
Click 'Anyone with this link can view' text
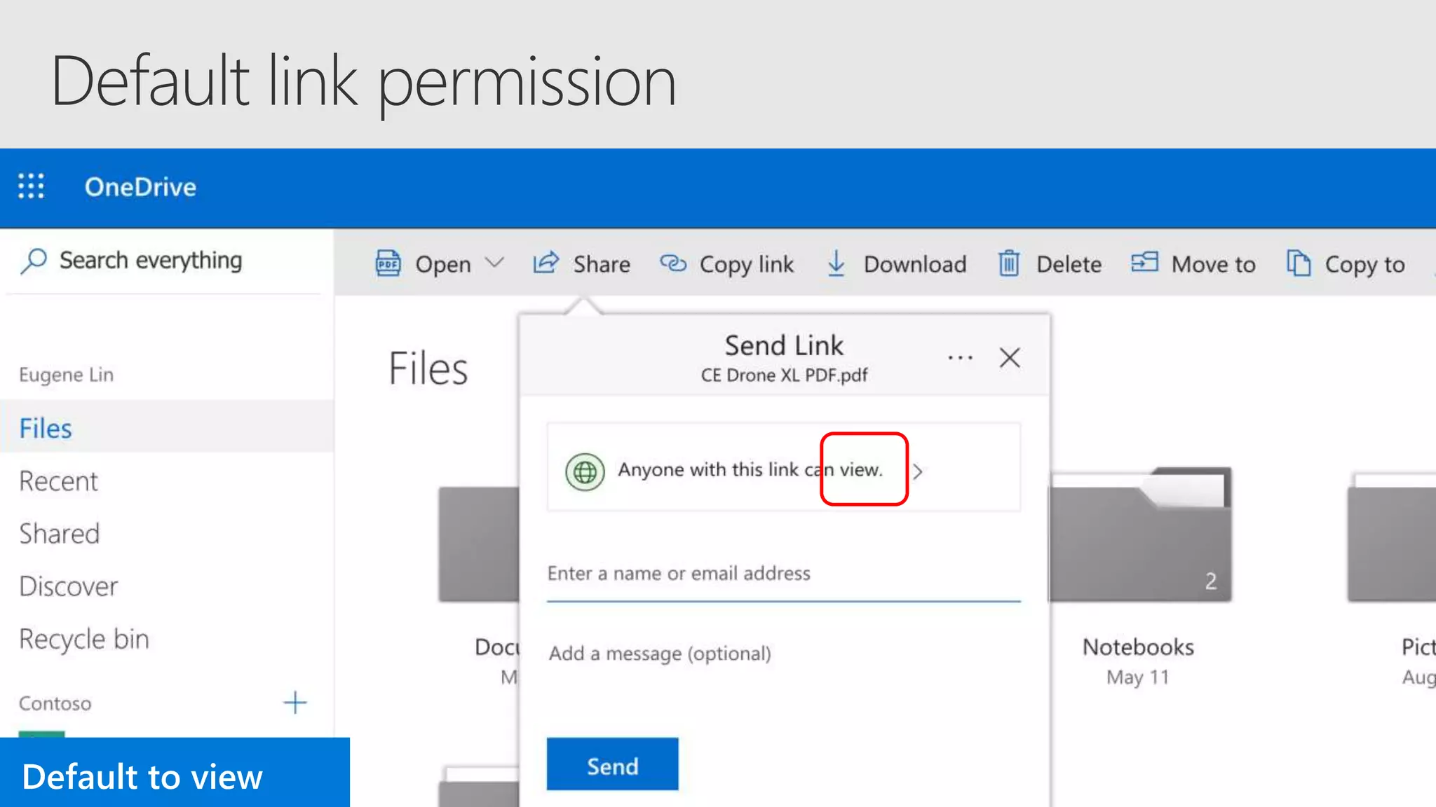pos(750,469)
